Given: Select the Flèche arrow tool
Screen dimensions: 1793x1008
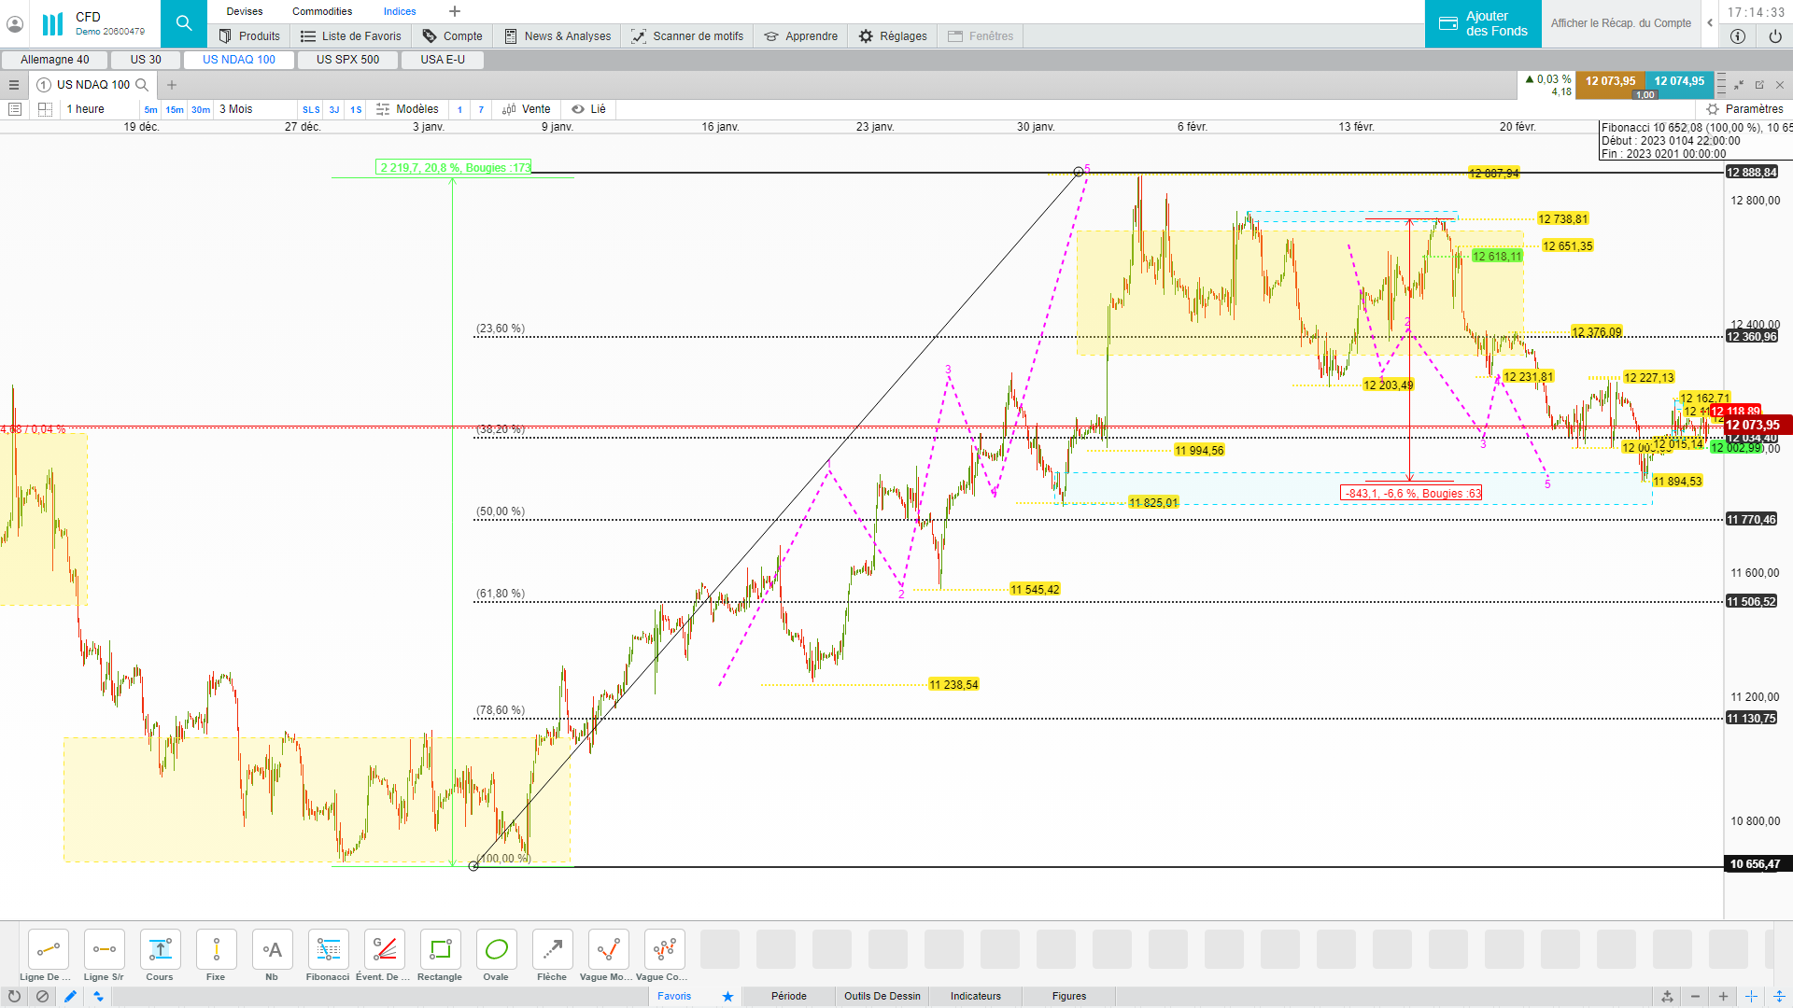Looking at the screenshot, I should pyautogui.click(x=552, y=950).
